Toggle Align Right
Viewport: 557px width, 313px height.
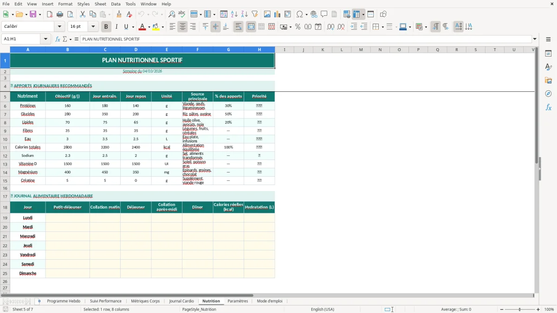tap(193, 27)
